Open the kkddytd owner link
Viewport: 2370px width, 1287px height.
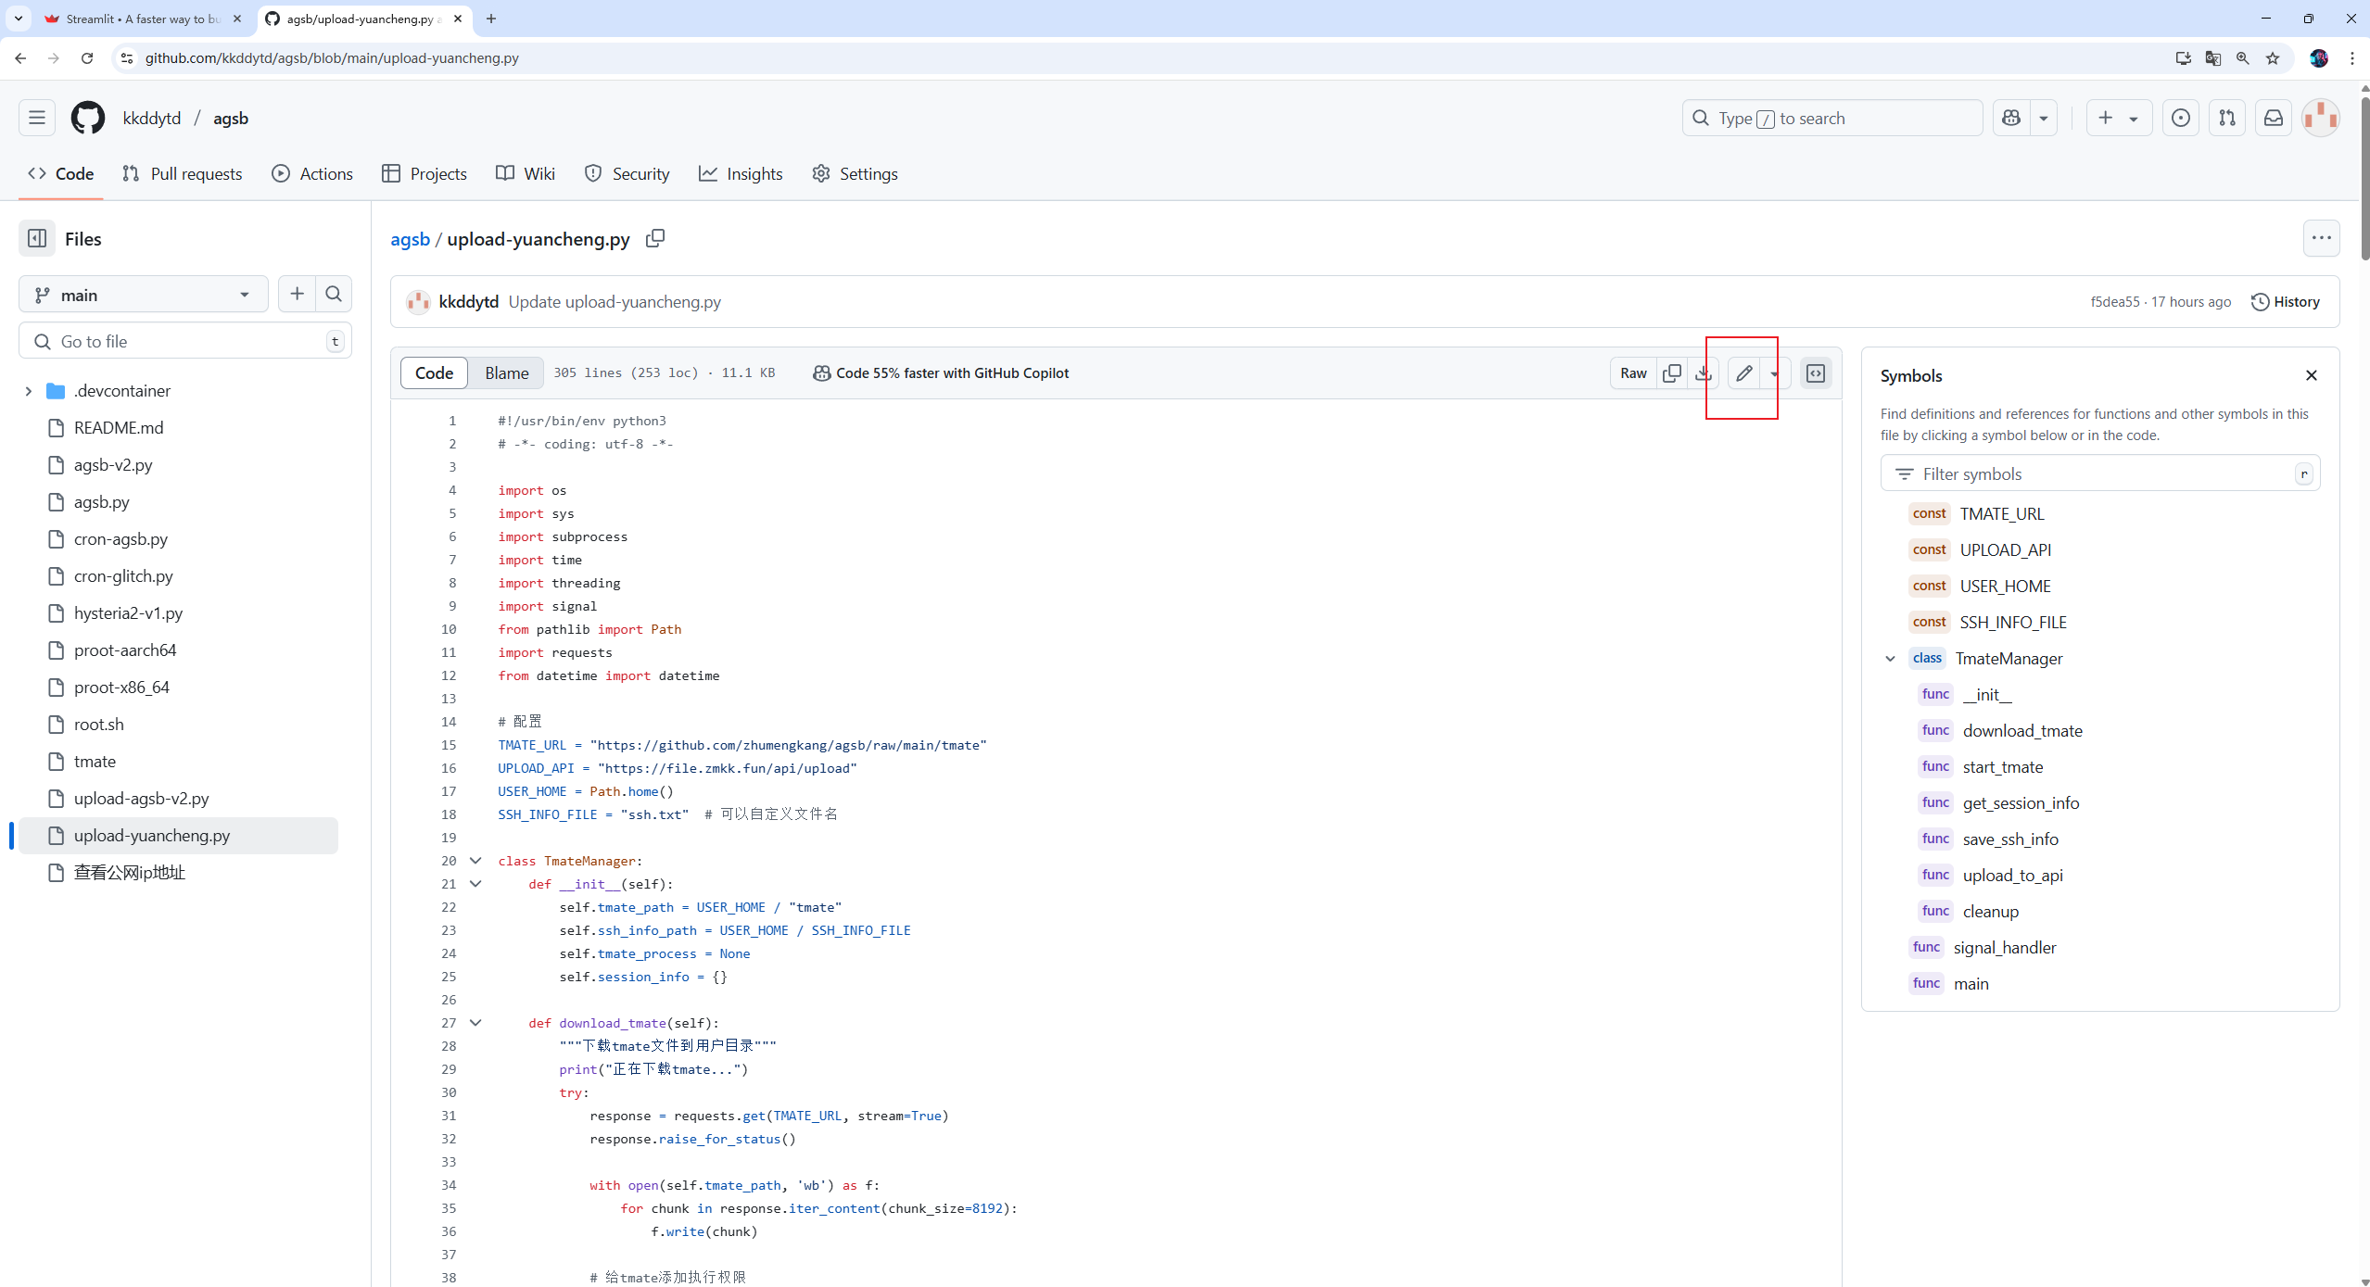(x=152, y=119)
